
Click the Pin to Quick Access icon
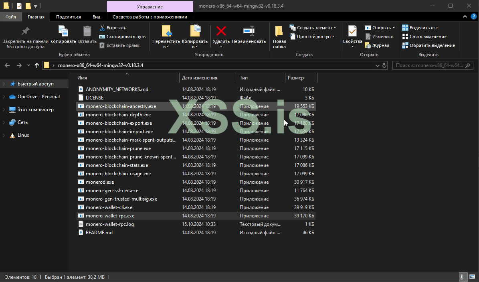[25, 31]
